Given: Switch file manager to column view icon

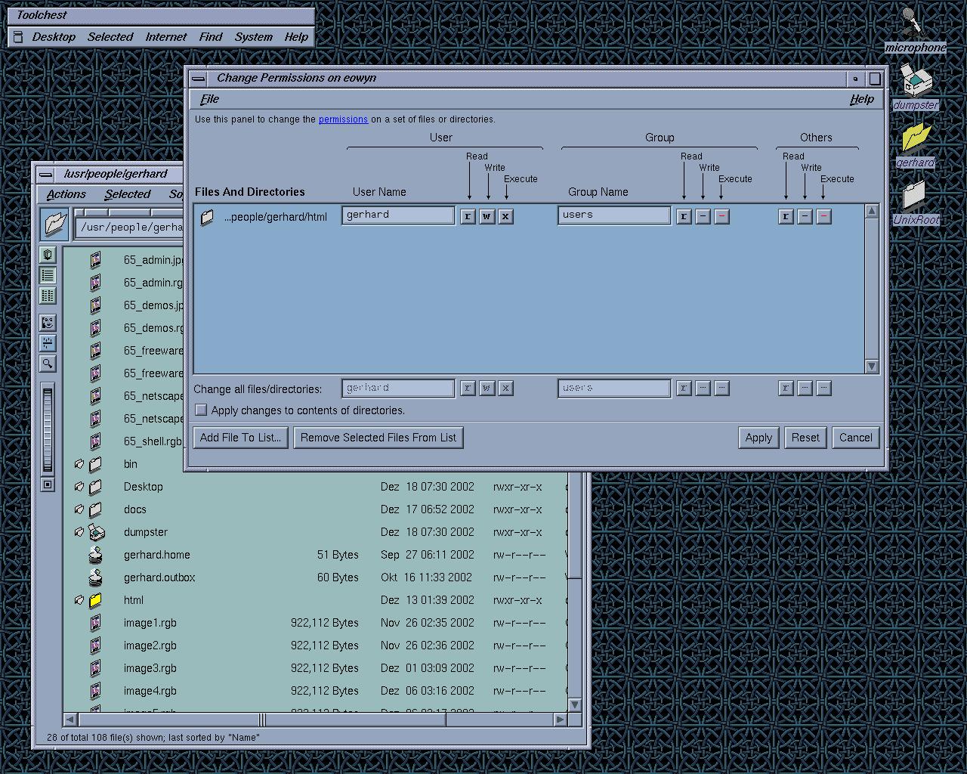Looking at the screenshot, I should pyautogui.click(x=48, y=296).
